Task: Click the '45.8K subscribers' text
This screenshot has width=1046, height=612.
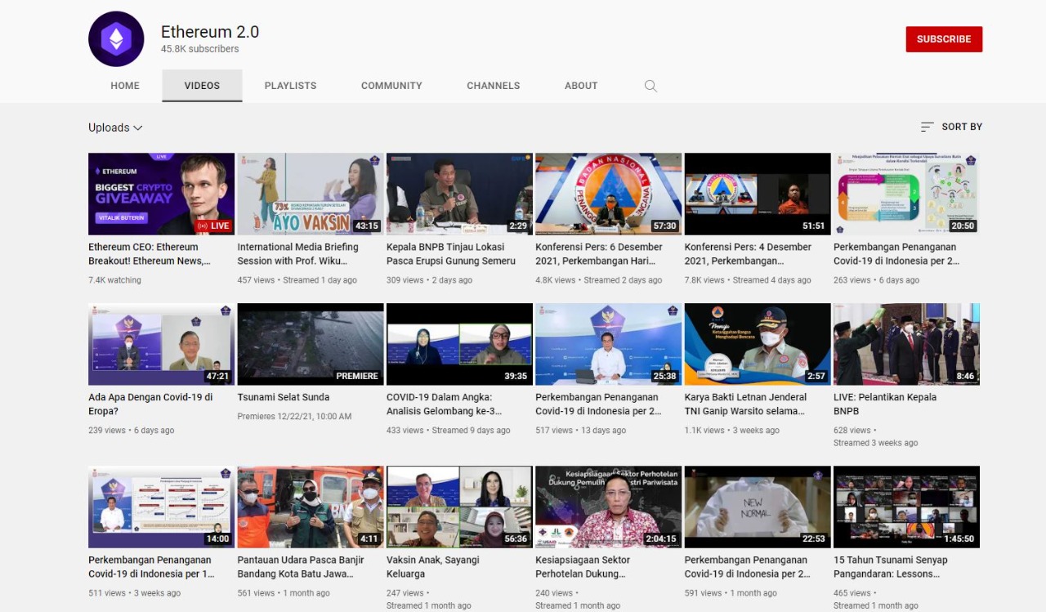Action: click(x=200, y=49)
